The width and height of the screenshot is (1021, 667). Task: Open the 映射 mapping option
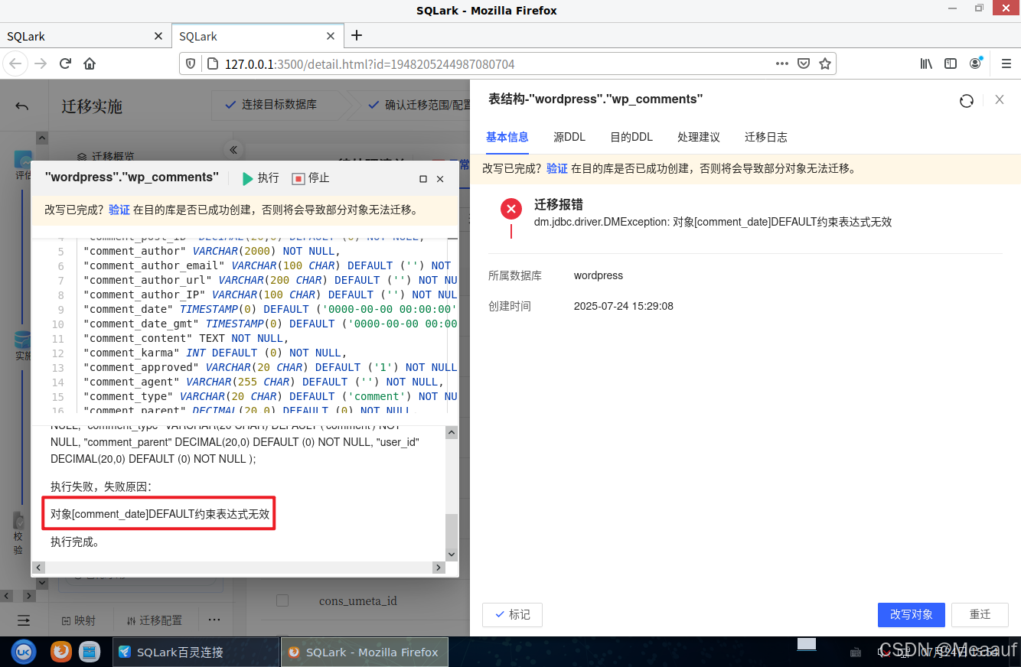click(x=78, y=620)
